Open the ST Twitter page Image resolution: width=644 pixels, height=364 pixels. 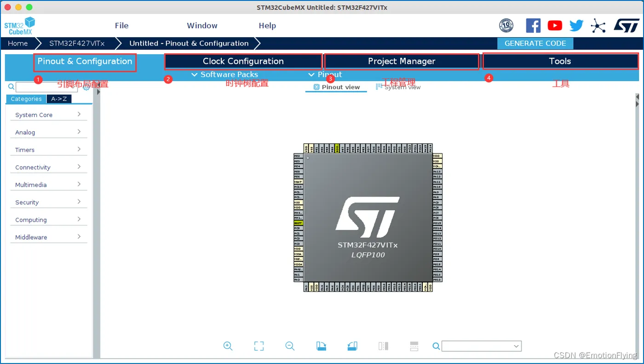pyautogui.click(x=576, y=26)
